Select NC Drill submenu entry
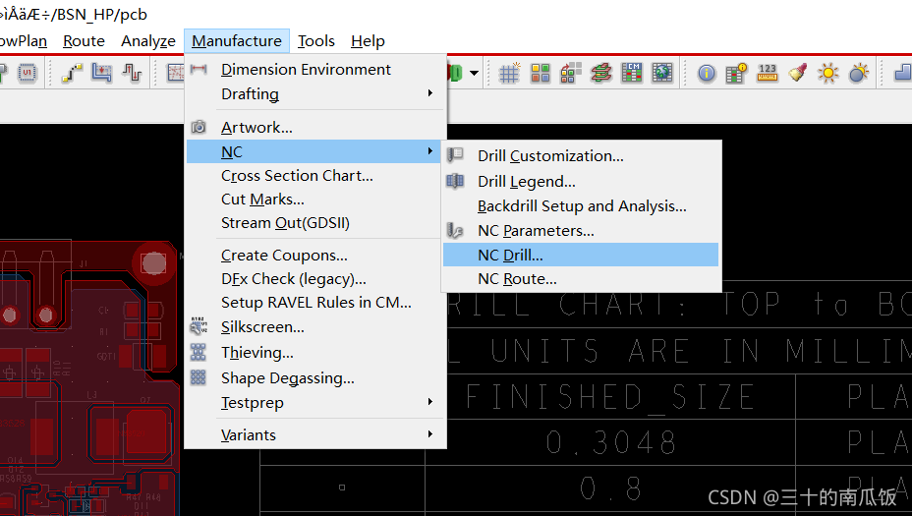Screen dimensions: 912x516 (581, 255)
